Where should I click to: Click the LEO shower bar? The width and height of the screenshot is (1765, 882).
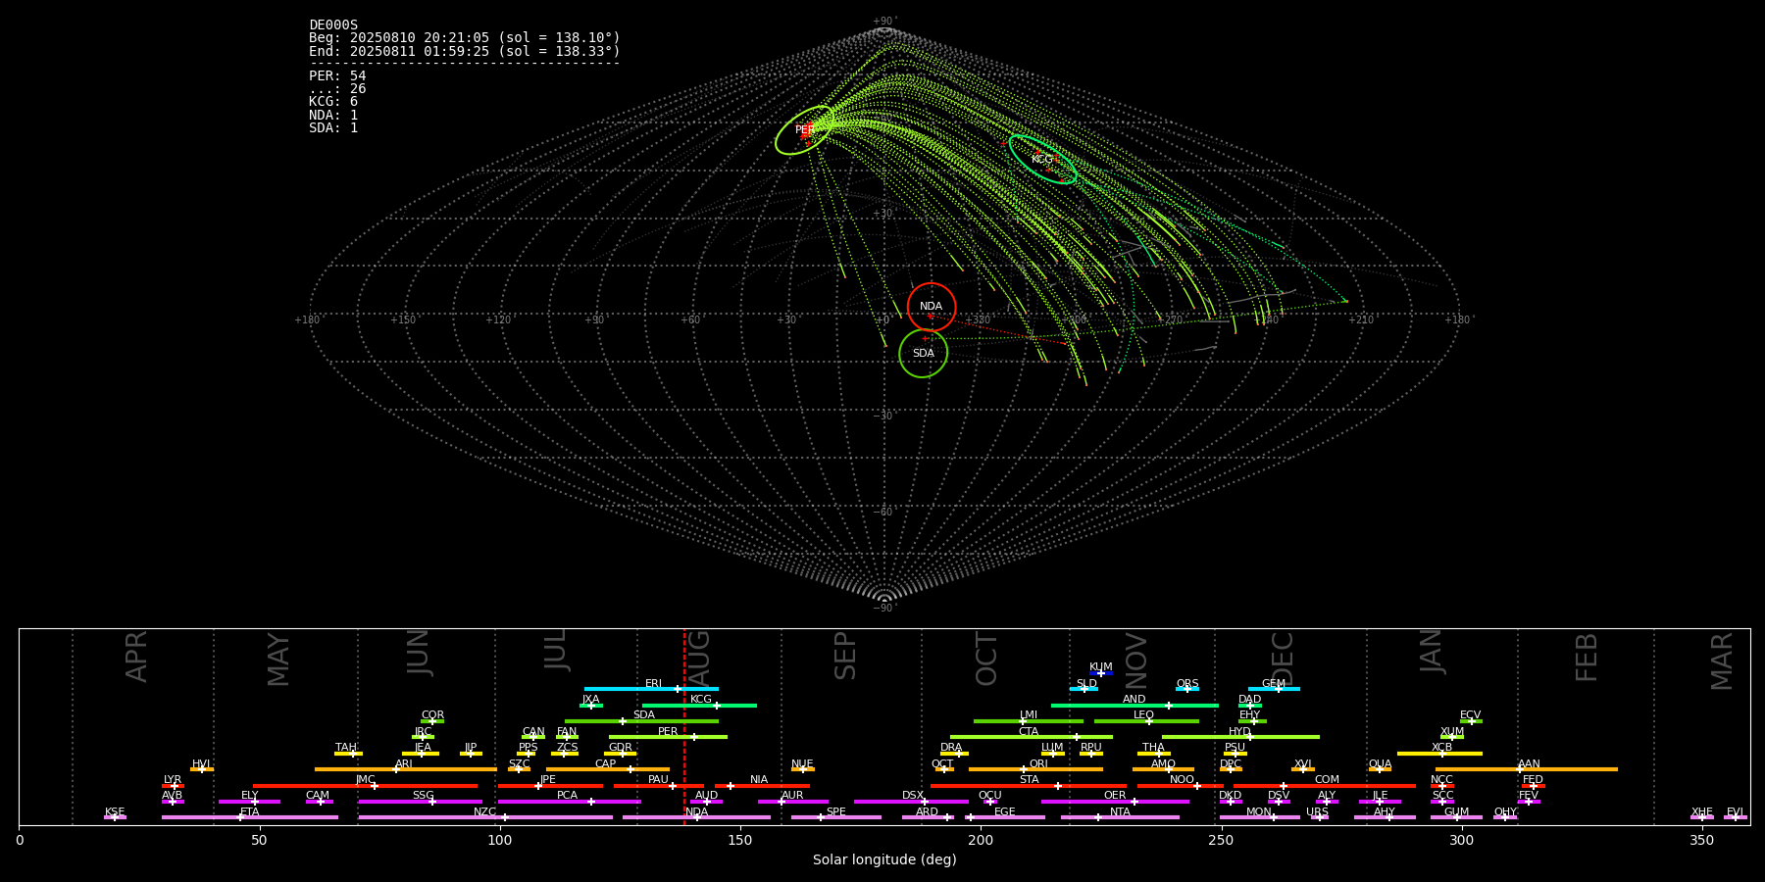tap(1146, 721)
